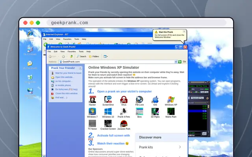Click the 'Go fullscreen (F11 key).' link
The image size is (252, 157).
pyautogui.click(x=67, y=89)
